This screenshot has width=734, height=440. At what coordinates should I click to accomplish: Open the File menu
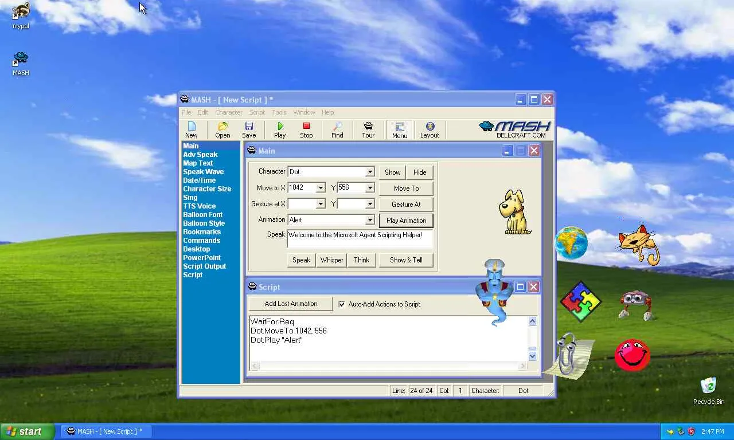coord(186,112)
